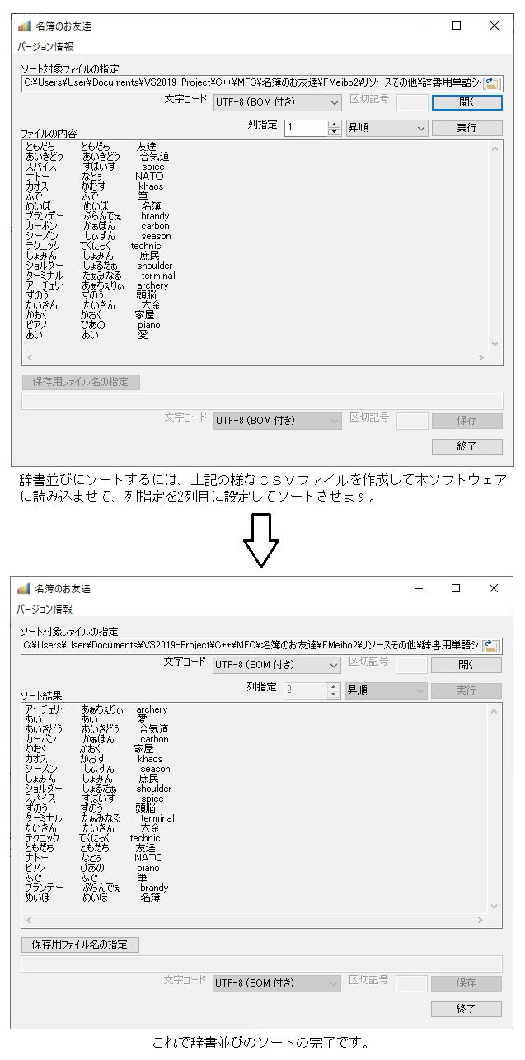Viewport: 525px width, 1060px height.
Task: Click the 開く button in upper window
Action: (x=466, y=102)
